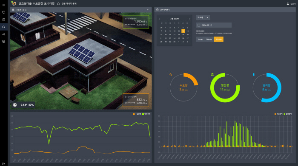Select the highlighted building energy sidebar icon
This screenshot has height=166, width=298.
pyautogui.click(x=3, y=27)
